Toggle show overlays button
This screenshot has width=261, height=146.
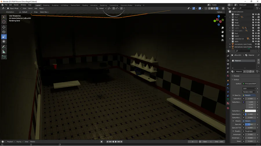(x=200, y=8)
